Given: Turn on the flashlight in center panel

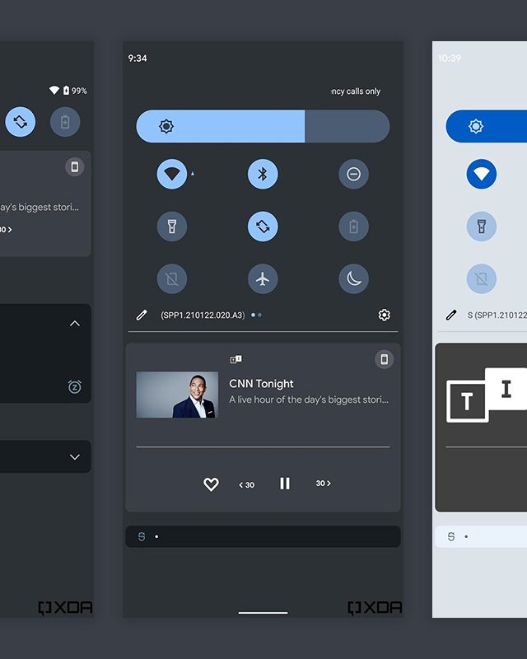Looking at the screenshot, I should 172,227.
